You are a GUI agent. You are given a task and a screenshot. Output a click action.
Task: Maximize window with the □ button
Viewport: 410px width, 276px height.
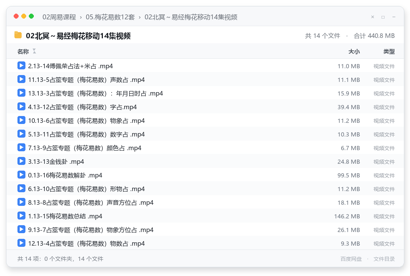click(383, 17)
